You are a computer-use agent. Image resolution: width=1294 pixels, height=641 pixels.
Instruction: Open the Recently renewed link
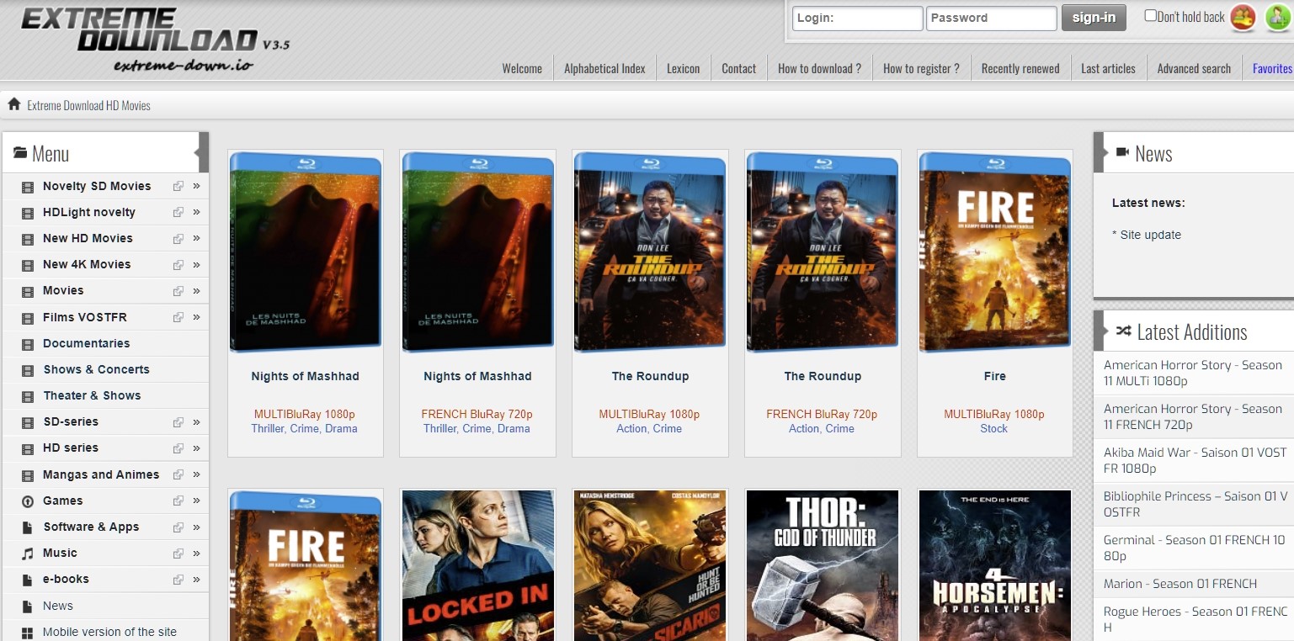[1020, 69]
